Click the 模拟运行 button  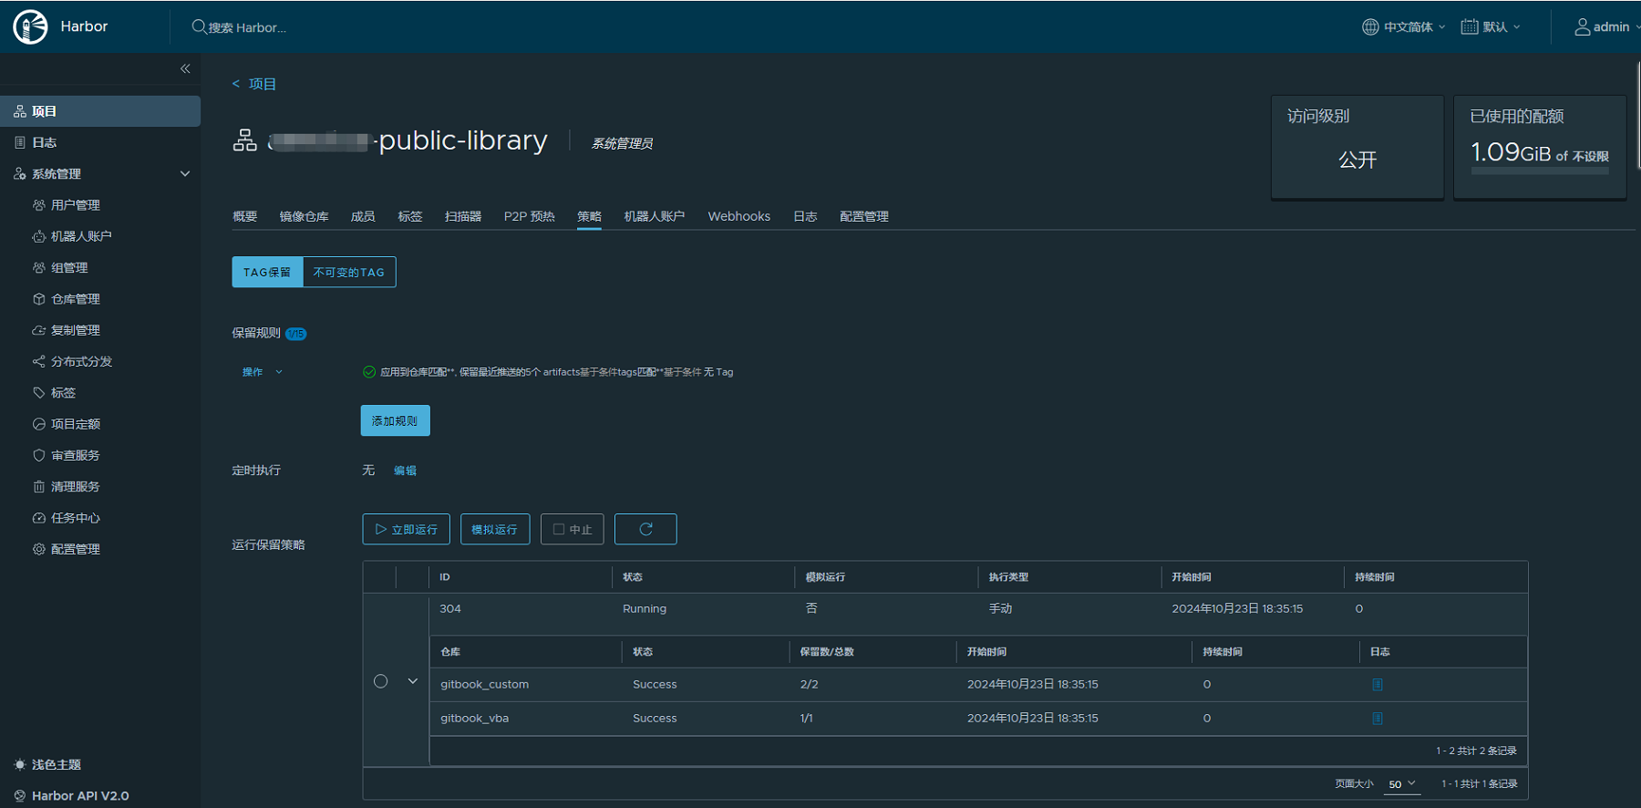495,529
